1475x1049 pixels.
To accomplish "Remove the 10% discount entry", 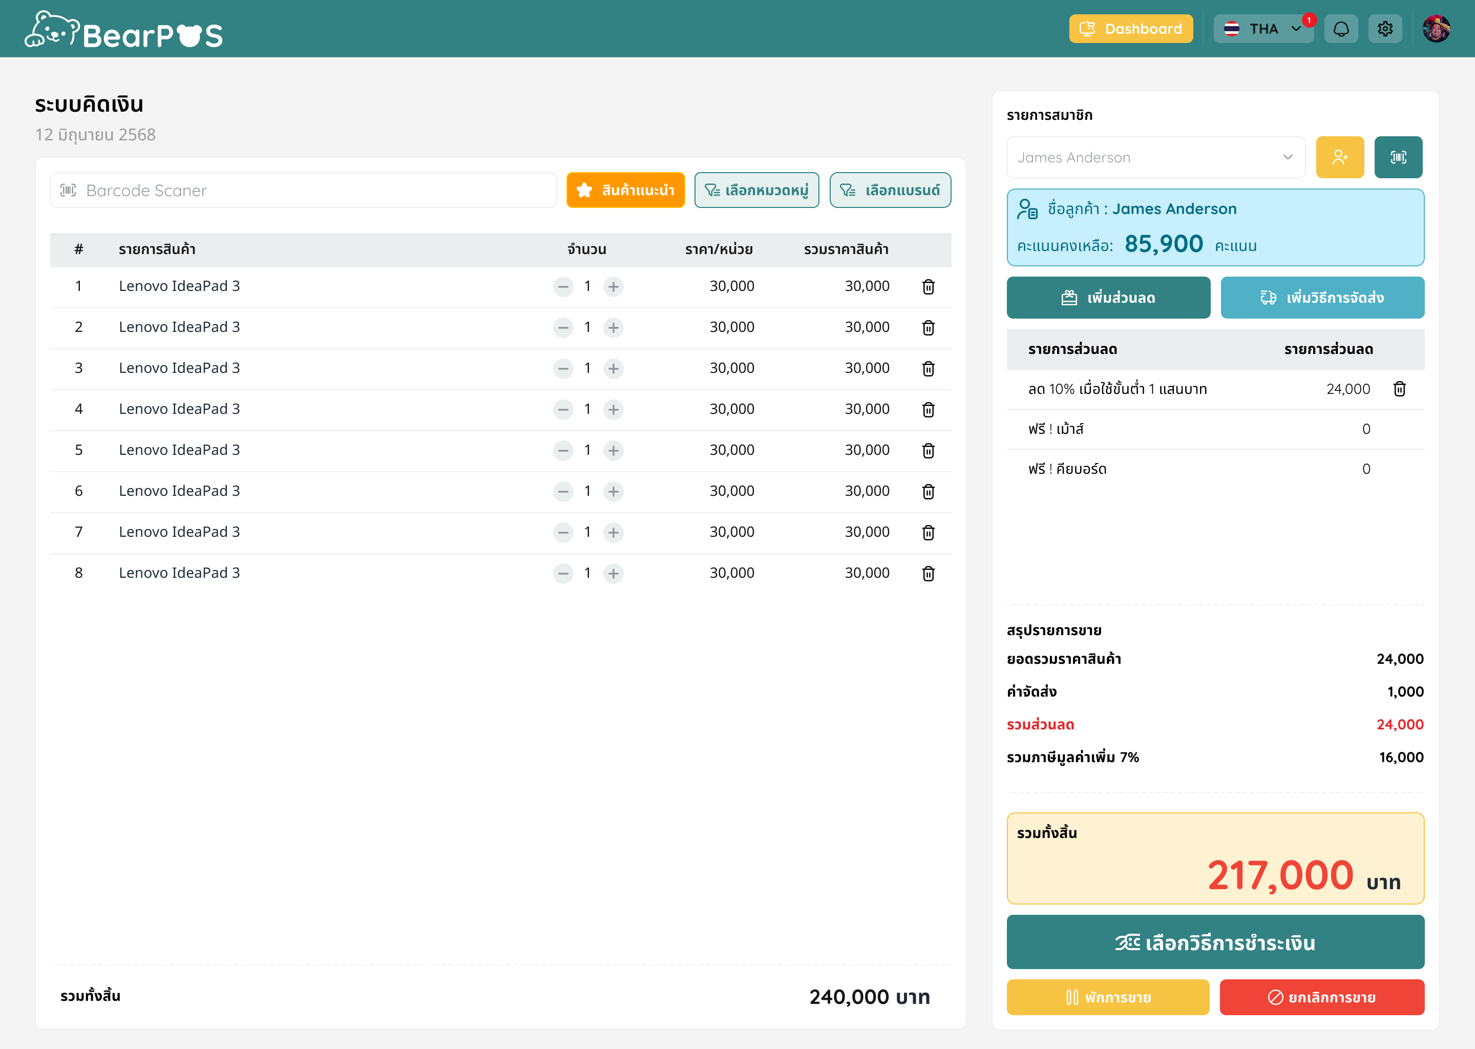I will [1399, 389].
